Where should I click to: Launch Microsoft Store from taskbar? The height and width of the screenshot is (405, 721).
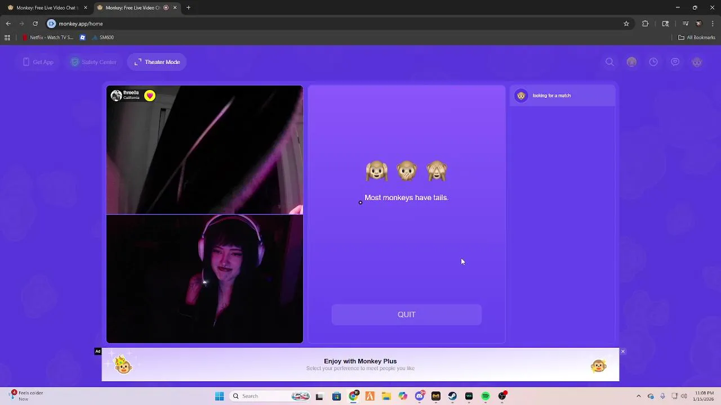pyautogui.click(x=336, y=396)
